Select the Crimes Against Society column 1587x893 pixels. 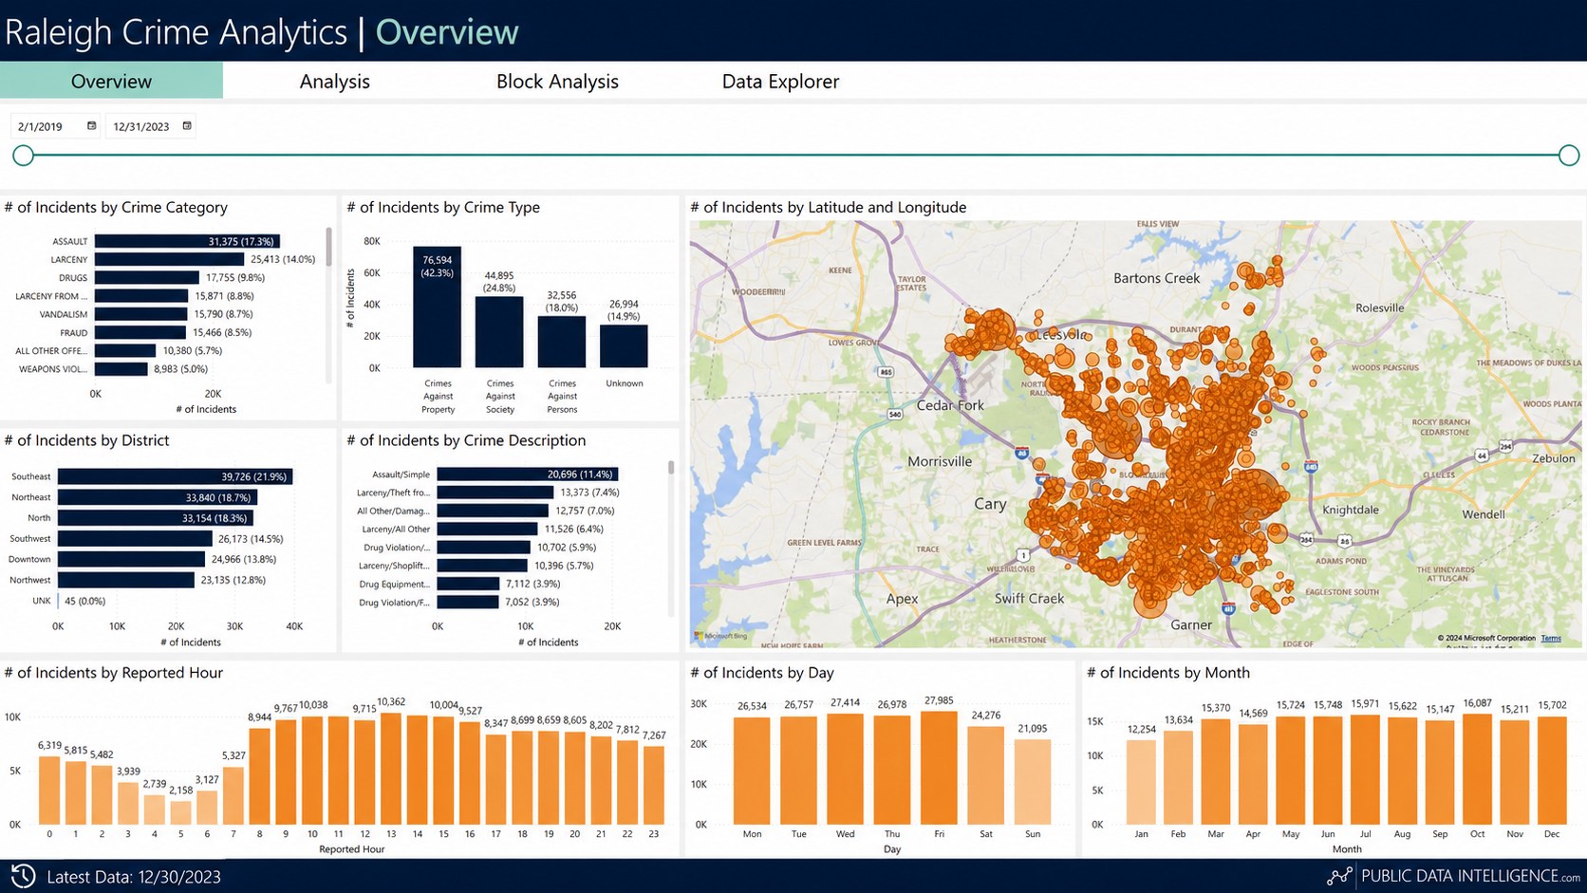(499, 332)
